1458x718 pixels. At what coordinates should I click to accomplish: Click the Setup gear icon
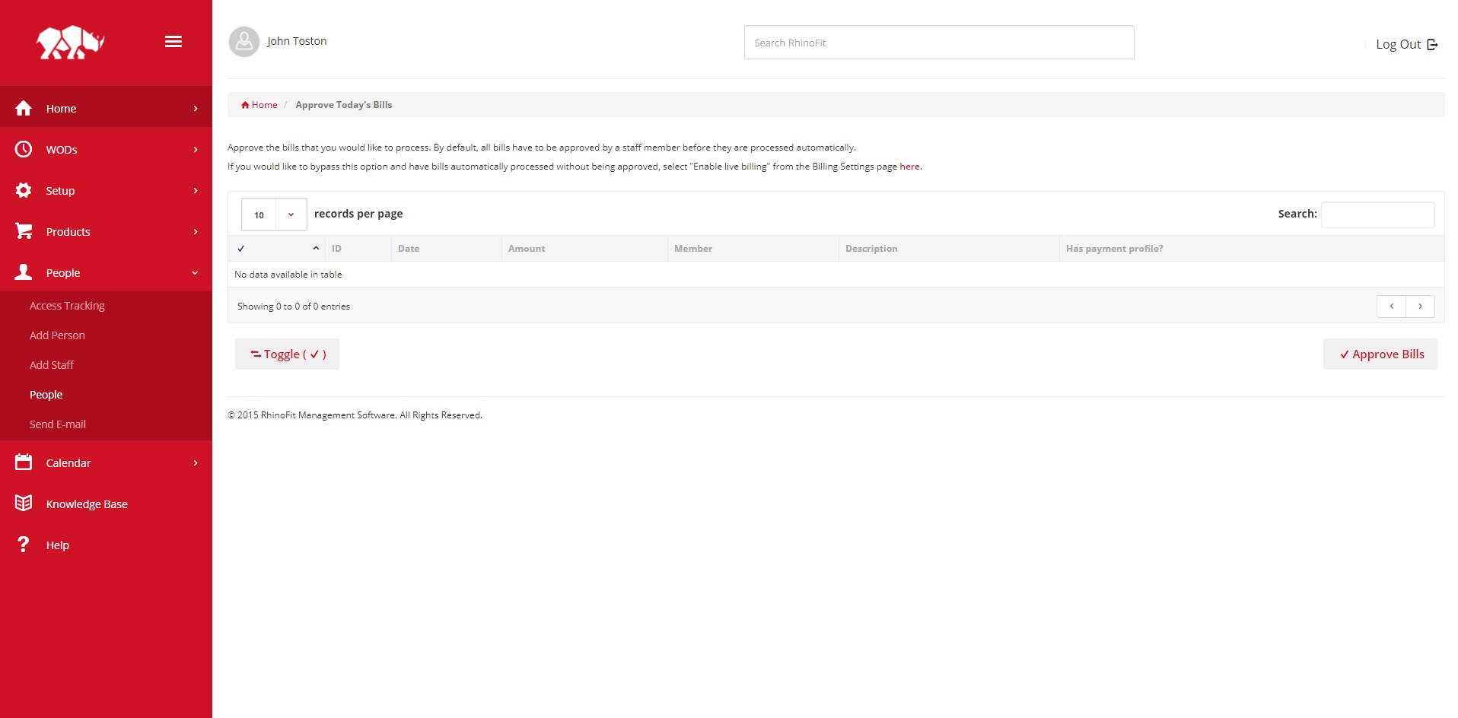(24, 190)
